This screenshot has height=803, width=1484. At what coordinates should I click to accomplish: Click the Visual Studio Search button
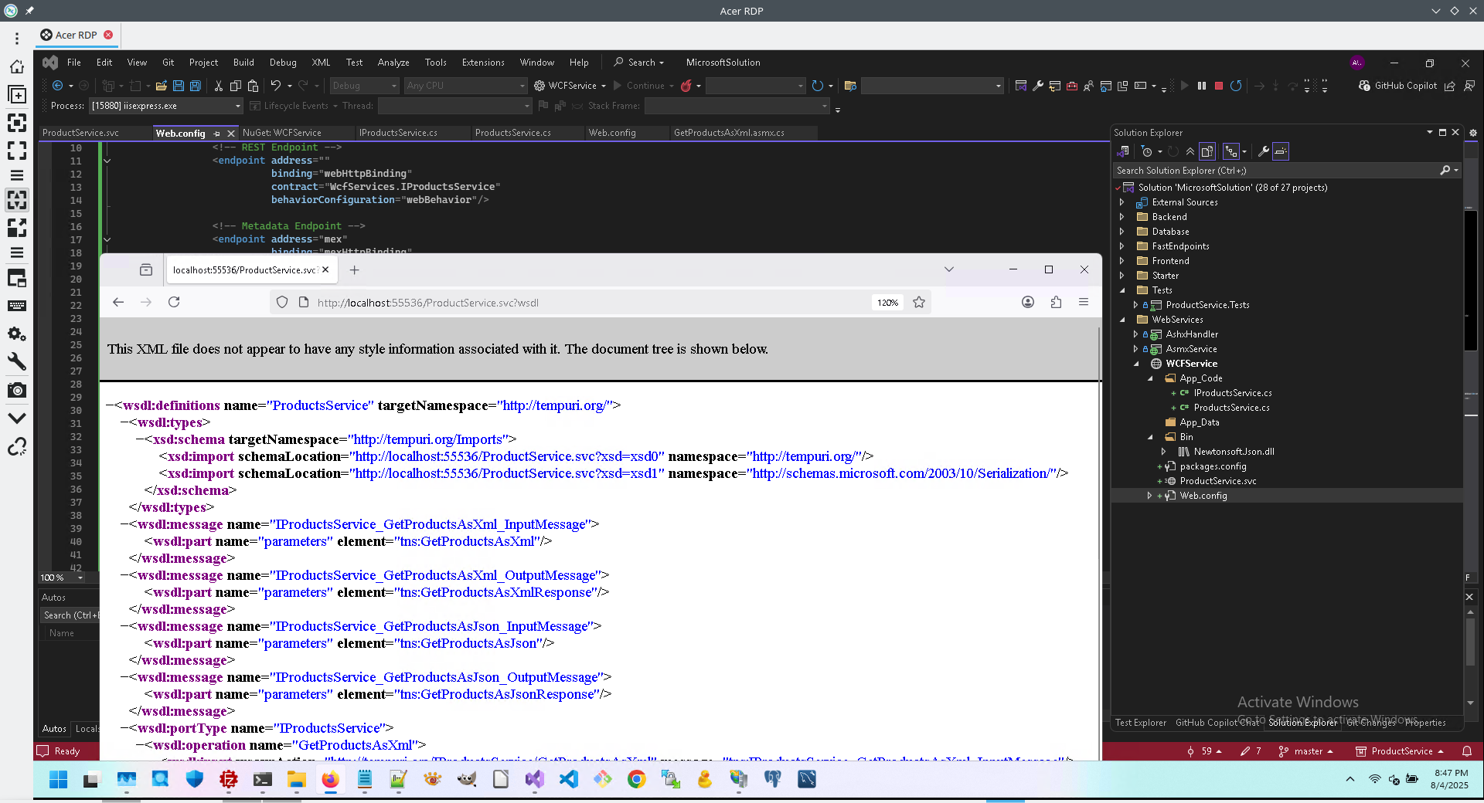639,63
